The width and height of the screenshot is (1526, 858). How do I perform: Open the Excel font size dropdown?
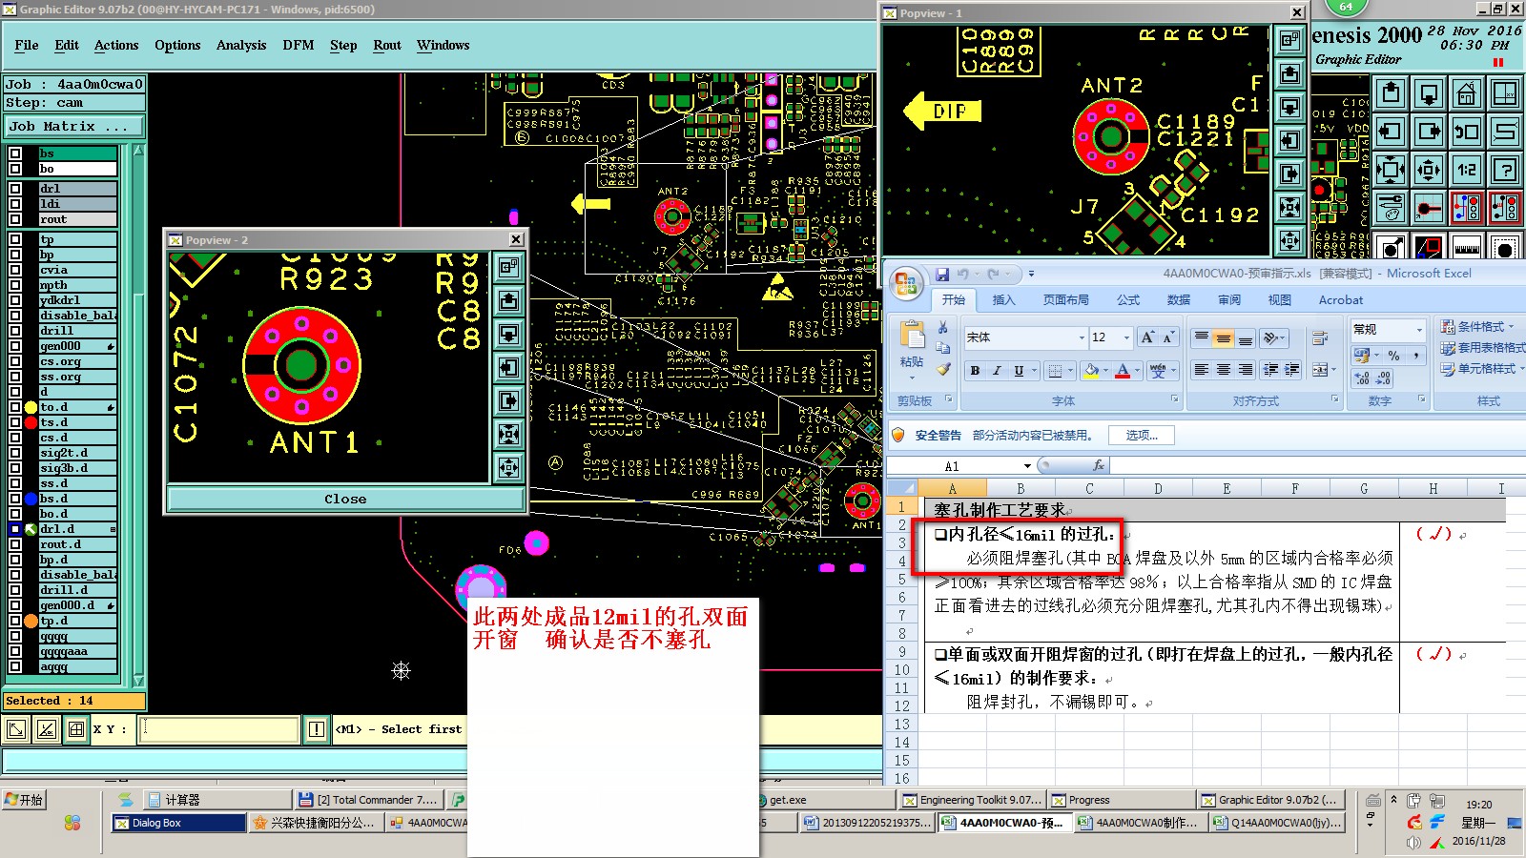pyautogui.click(x=1126, y=337)
